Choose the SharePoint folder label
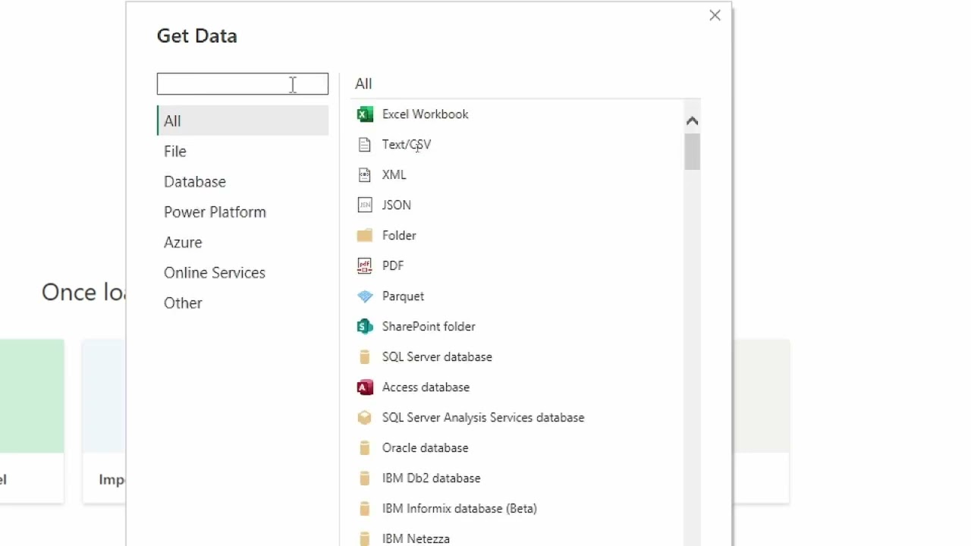 click(x=429, y=327)
